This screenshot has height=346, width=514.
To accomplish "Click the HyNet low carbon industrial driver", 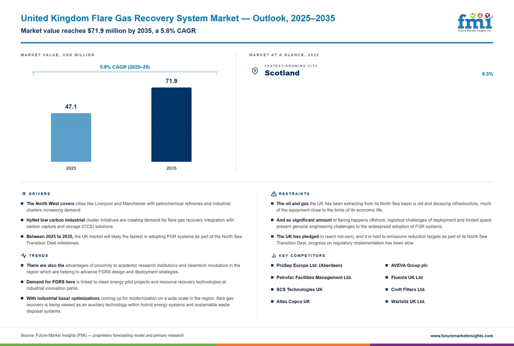I will tap(130, 223).
